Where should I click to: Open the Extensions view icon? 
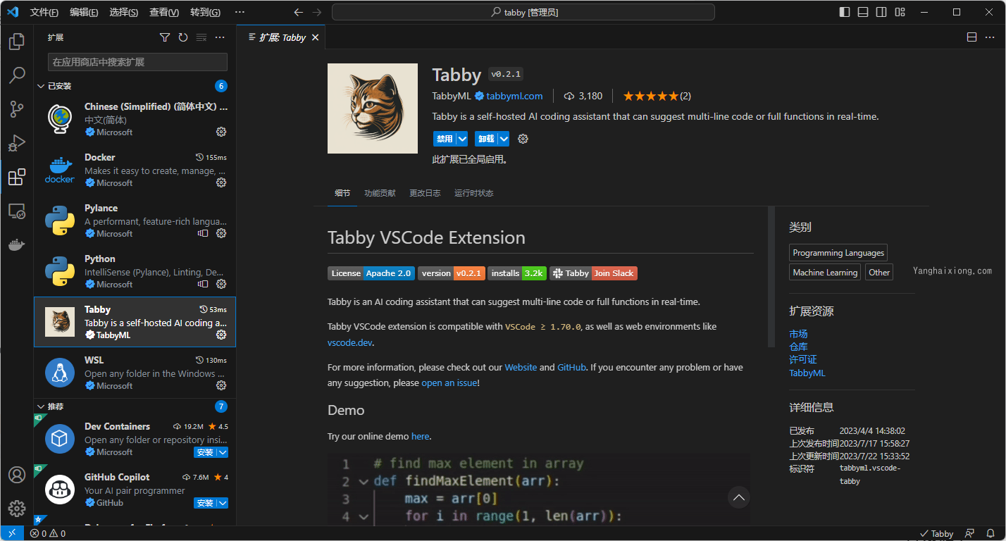coord(17,177)
